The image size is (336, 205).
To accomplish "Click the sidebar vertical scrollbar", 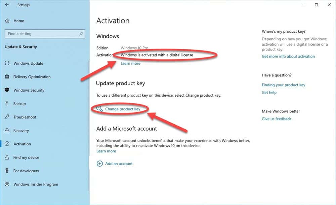I will [89, 126].
